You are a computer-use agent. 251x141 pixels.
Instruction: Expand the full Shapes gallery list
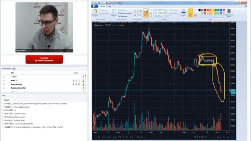pyautogui.click(x=168, y=16)
